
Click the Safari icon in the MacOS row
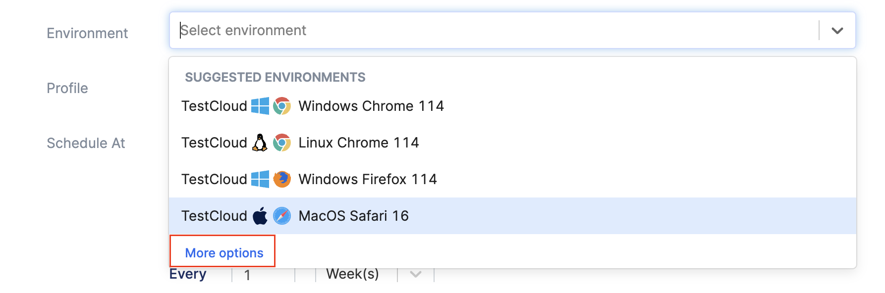281,215
